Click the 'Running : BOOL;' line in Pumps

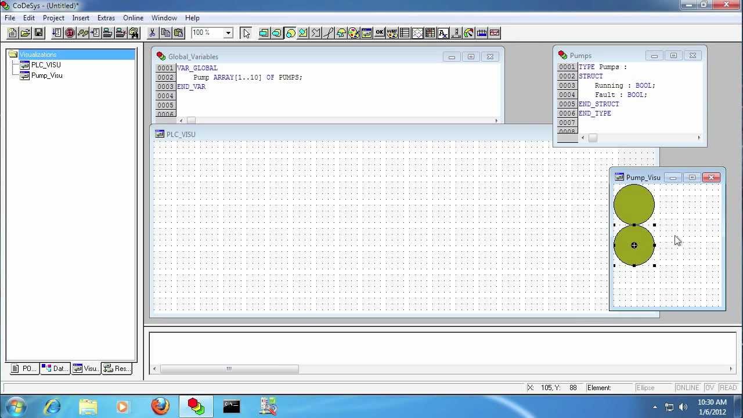pos(625,85)
